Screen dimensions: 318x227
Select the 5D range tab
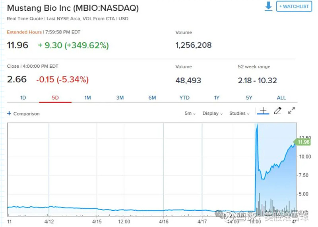click(x=55, y=98)
